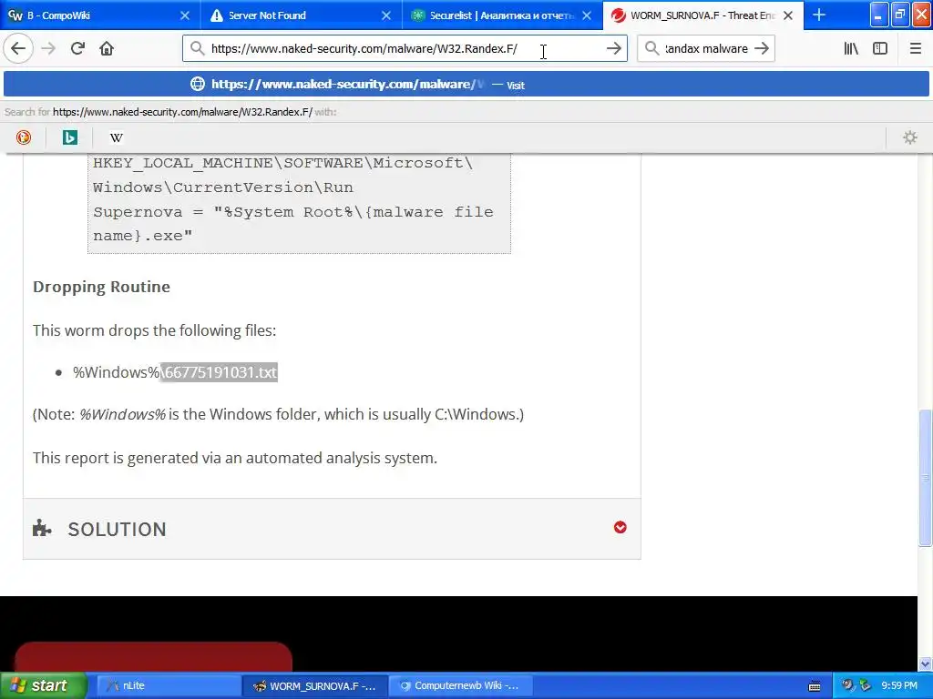The image size is (933, 699).
Task: Search with the Bing engine icon
Action: click(69, 138)
